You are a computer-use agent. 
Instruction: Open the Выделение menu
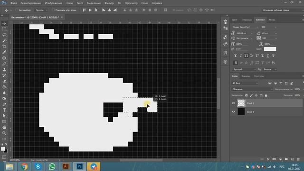click(x=94, y=3)
